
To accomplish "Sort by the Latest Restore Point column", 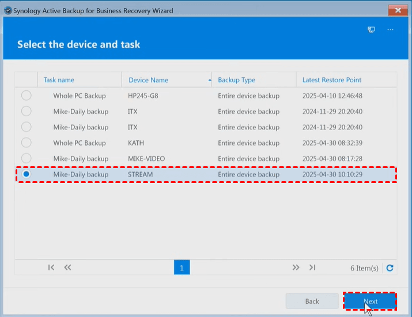I will pos(332,80).
